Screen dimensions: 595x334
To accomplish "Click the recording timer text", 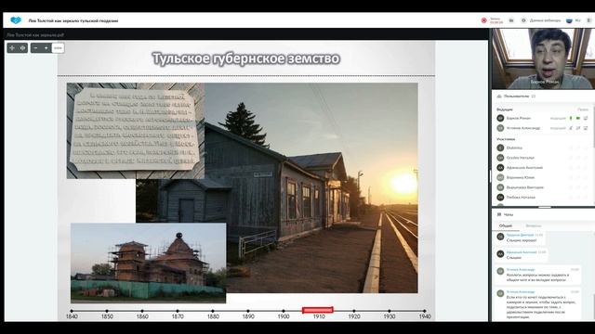I will pos(496,22).
